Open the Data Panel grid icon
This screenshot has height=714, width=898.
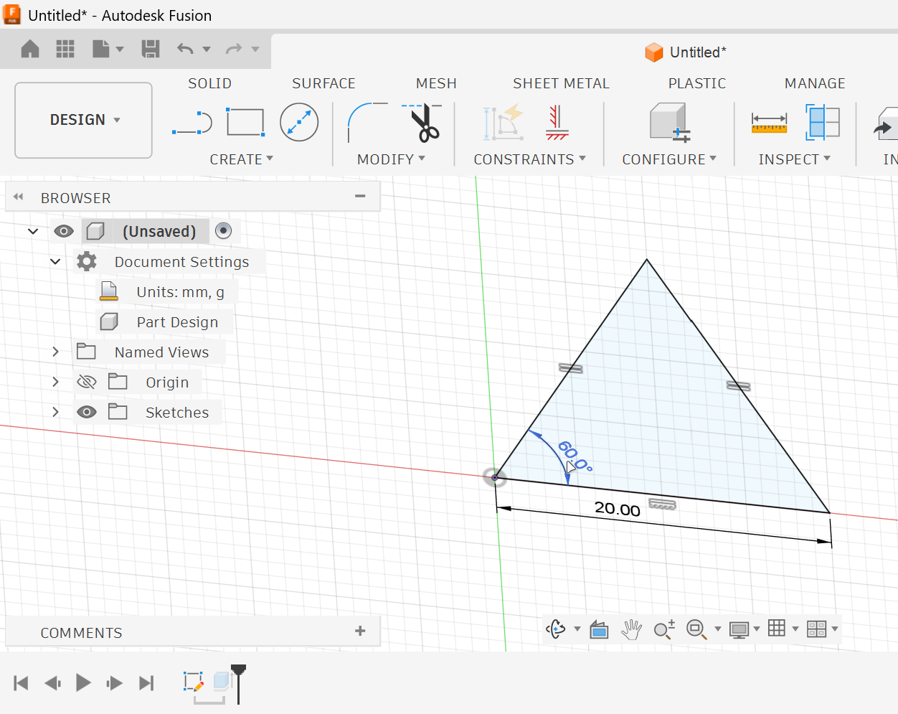pos(65,49)
